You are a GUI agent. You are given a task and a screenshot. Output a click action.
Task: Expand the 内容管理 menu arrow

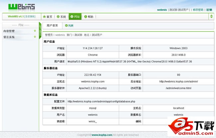pos(35,31)
